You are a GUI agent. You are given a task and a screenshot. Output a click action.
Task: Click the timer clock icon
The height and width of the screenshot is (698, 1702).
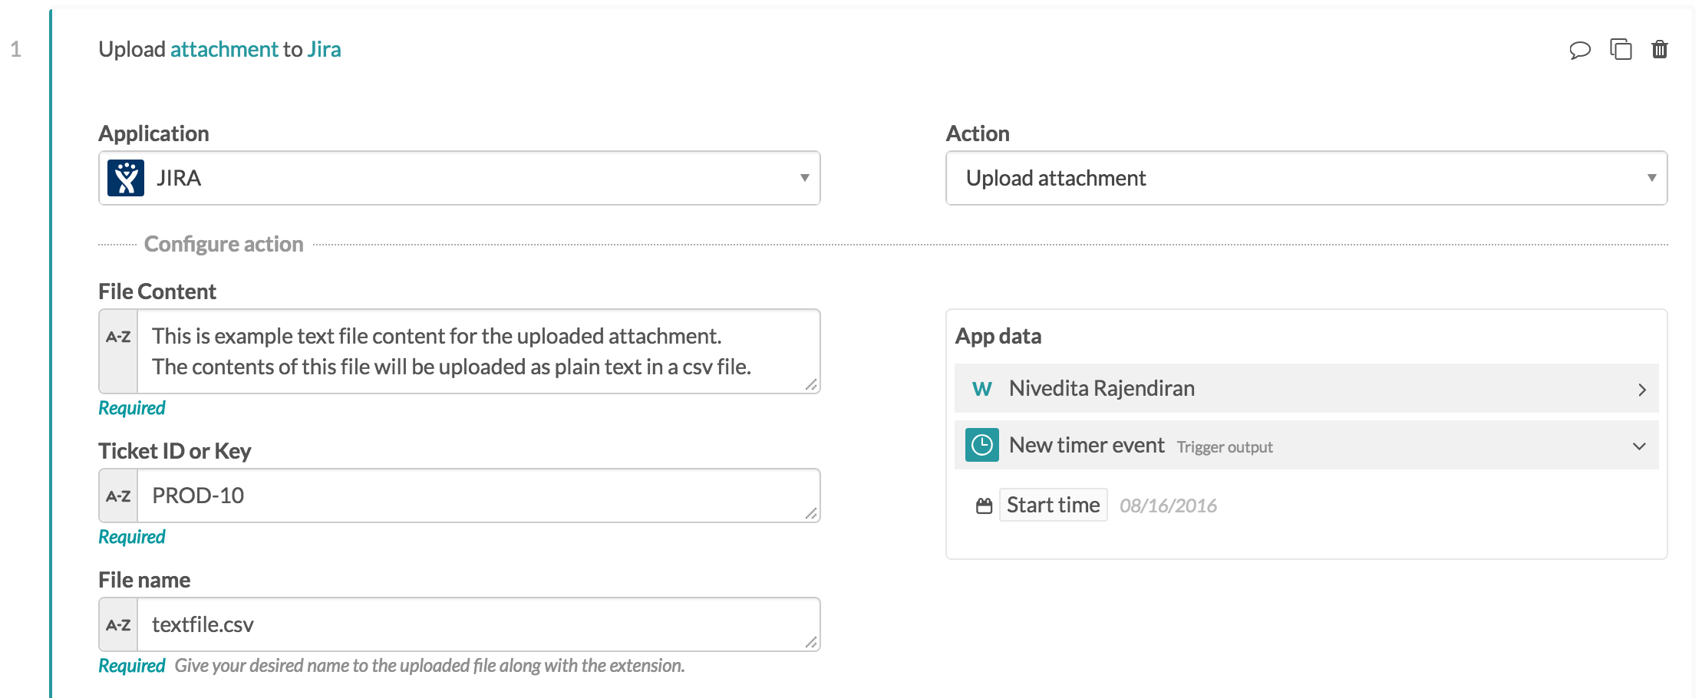pos(981,445)
